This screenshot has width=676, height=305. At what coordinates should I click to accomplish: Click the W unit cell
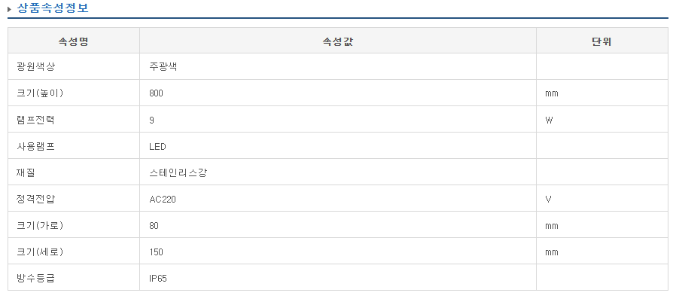tap(550, 120)
